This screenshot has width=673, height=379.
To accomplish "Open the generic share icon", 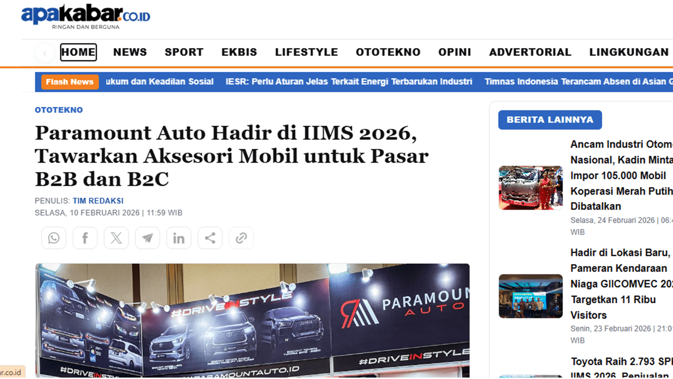I will click(210, 238).
